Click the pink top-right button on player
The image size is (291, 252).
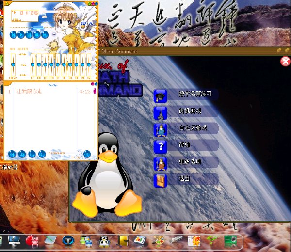[x=93, y=3]
